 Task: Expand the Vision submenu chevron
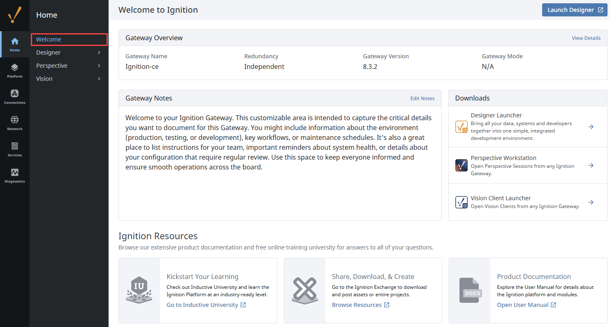[x=99, y=79]
